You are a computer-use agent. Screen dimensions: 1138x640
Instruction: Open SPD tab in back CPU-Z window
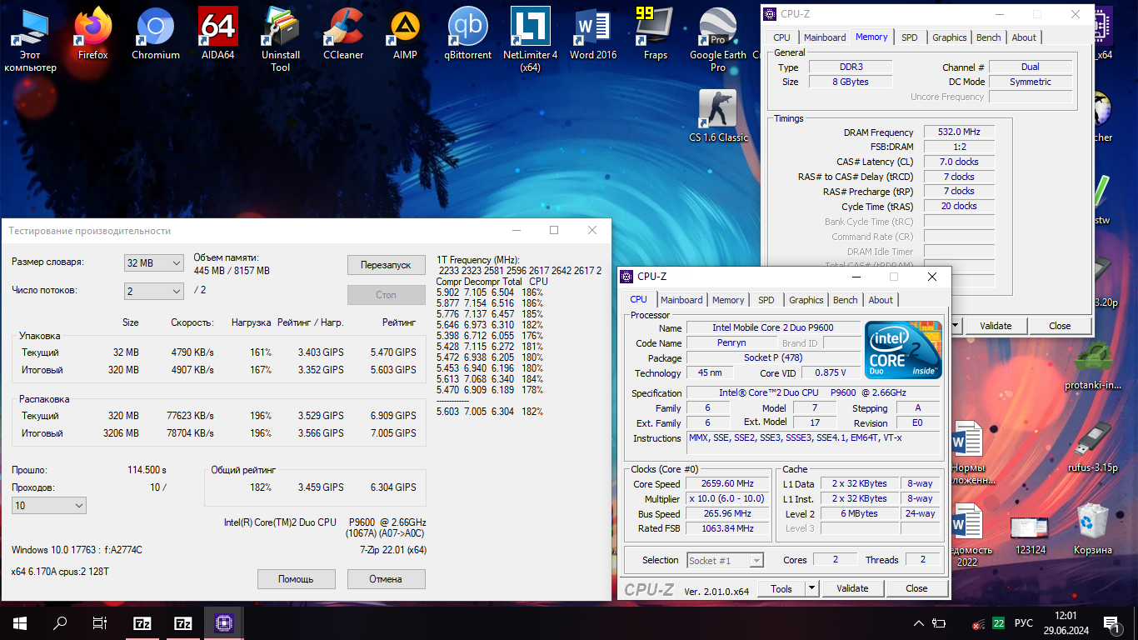click(x=910, y=37)
